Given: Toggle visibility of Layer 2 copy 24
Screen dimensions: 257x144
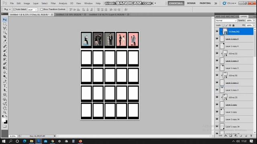Looking at the screenshot, I should coord(217,119).
